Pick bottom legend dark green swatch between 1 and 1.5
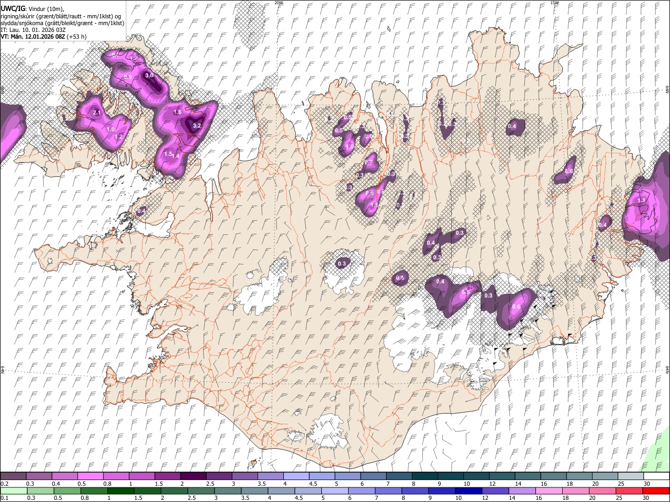 point(120,490)
